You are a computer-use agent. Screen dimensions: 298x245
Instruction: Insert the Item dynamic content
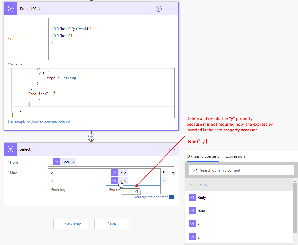pos(201,211)
